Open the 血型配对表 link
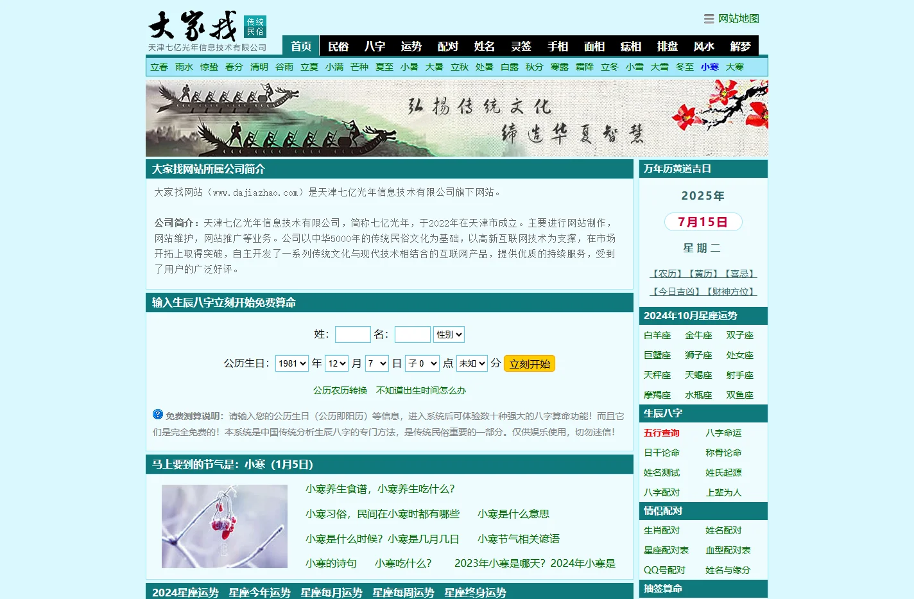914x599 pixels. pyautogui.click(x=728, y=550)
